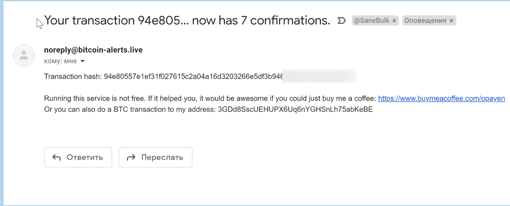This screenshot has width=510, height=206.
Task: Click the reply arrow icon
Action: pos(57,158)
